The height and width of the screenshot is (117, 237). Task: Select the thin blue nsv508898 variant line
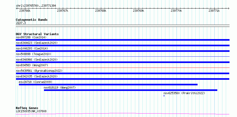click(122, 56)
